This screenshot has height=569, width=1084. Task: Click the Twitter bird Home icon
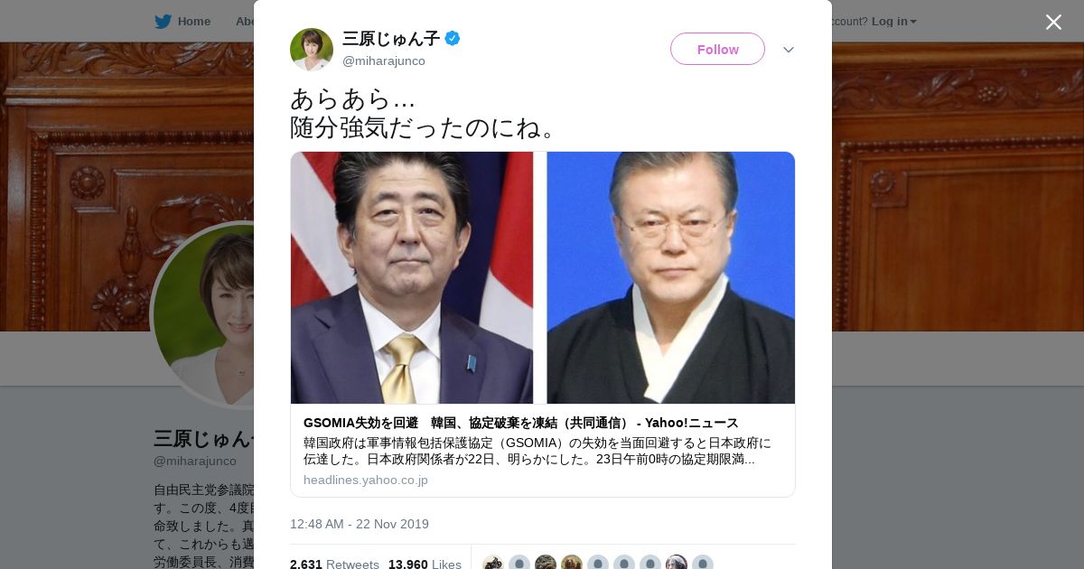tap(163, 22)
